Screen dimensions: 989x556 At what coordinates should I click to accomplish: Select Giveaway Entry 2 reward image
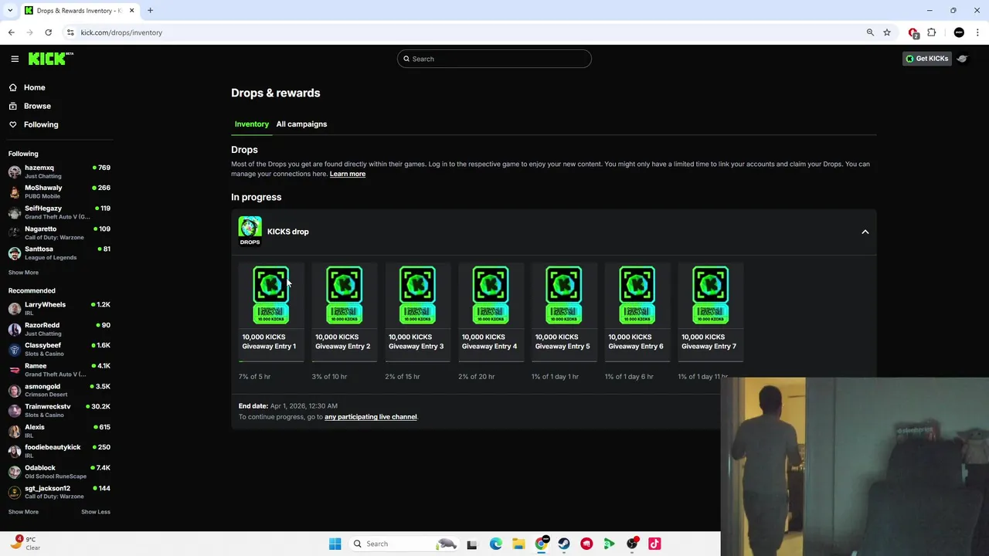click(344, 294)
